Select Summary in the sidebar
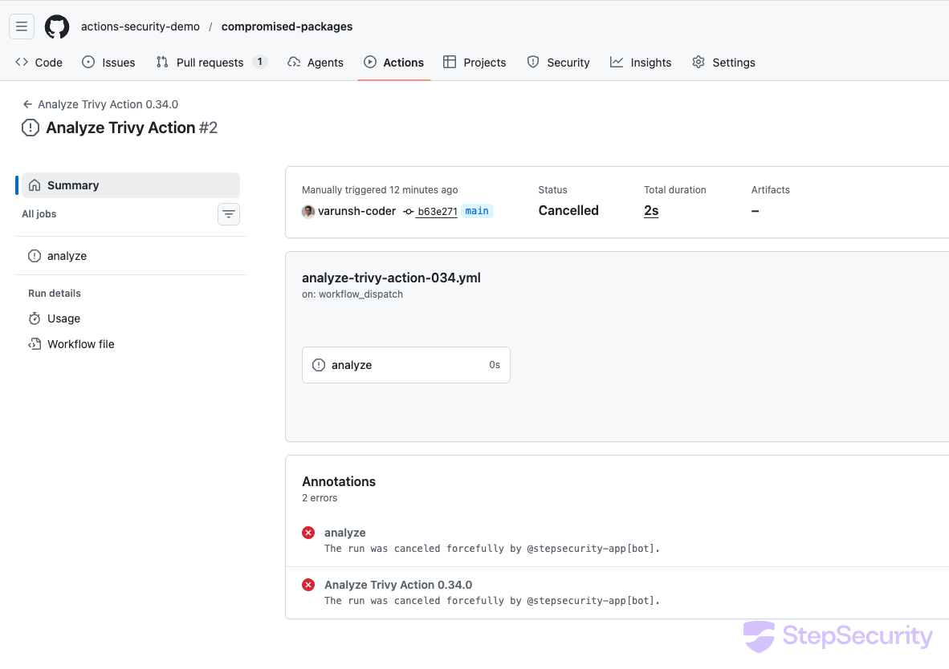This screenshot has width=949, height=669. tap(131, 185)
